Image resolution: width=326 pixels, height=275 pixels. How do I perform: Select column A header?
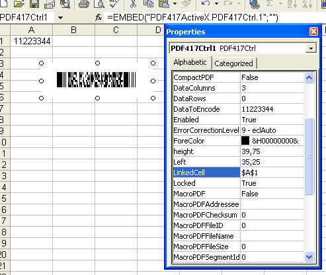(31, 30)
